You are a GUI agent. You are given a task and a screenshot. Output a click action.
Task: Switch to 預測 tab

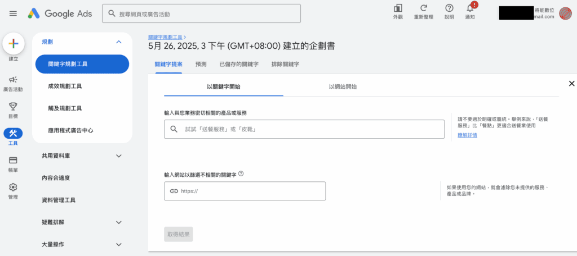click(201, 64)
